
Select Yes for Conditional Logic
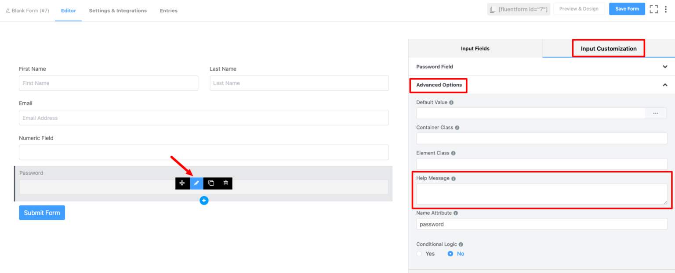tap(419, 253)
